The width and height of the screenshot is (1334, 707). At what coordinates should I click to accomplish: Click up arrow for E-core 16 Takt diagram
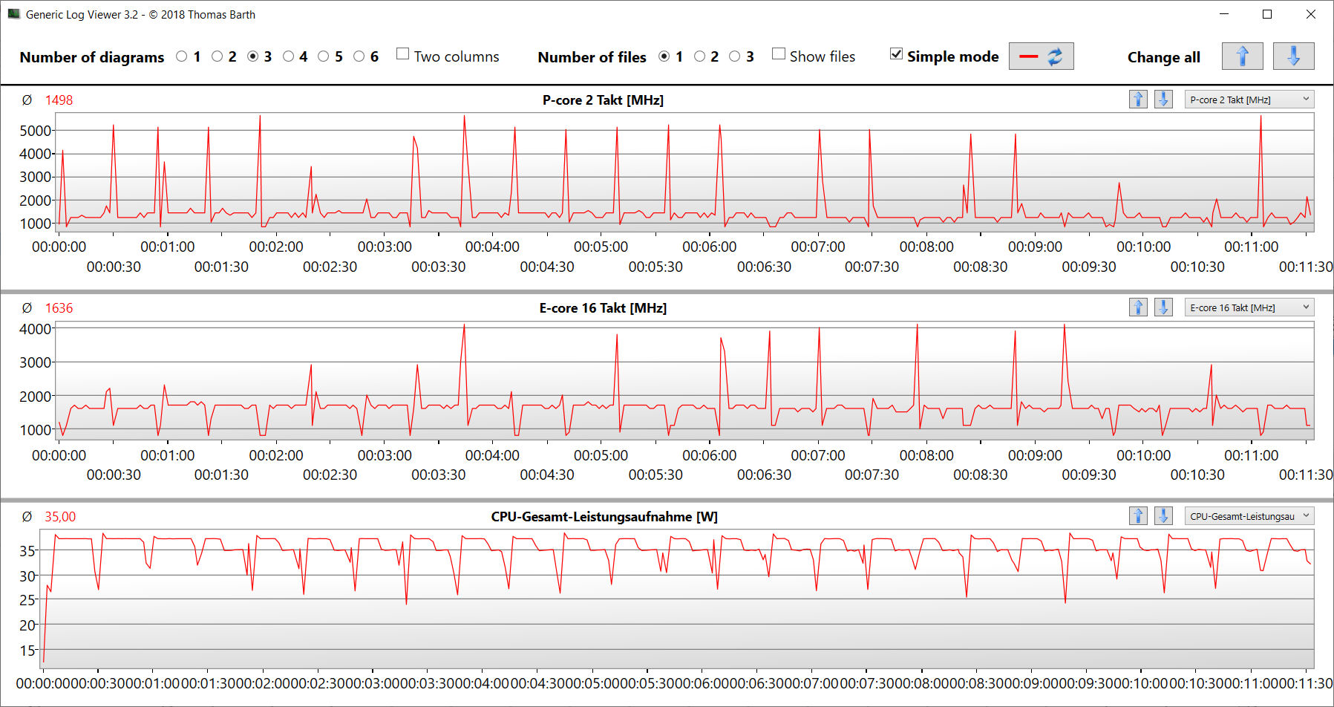pos(1138,307)
